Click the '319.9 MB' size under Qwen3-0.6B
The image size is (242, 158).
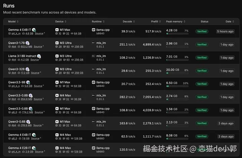click(26, 125)
